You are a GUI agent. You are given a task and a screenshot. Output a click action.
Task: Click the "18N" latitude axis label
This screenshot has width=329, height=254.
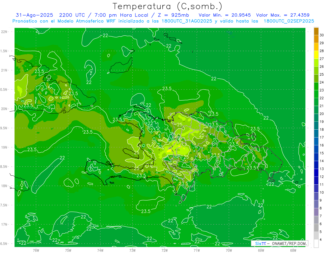pos(4,186)
